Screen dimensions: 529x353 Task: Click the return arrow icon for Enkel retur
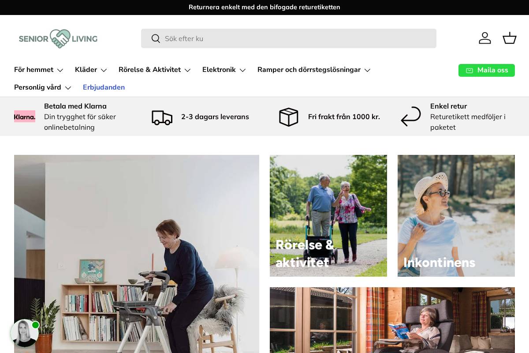coord(410,116)
